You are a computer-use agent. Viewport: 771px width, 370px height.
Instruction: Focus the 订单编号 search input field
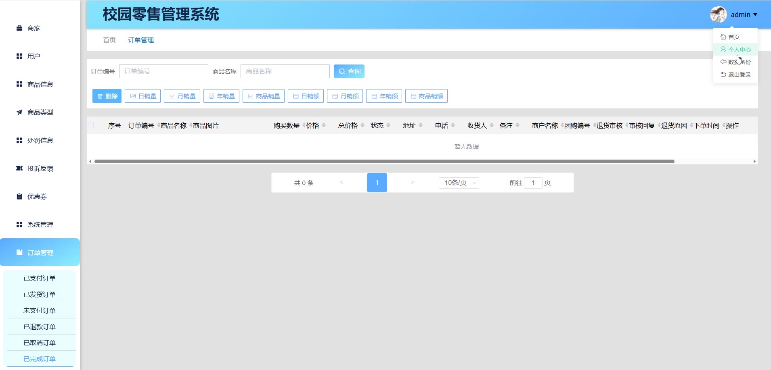(x=163, y=71)
